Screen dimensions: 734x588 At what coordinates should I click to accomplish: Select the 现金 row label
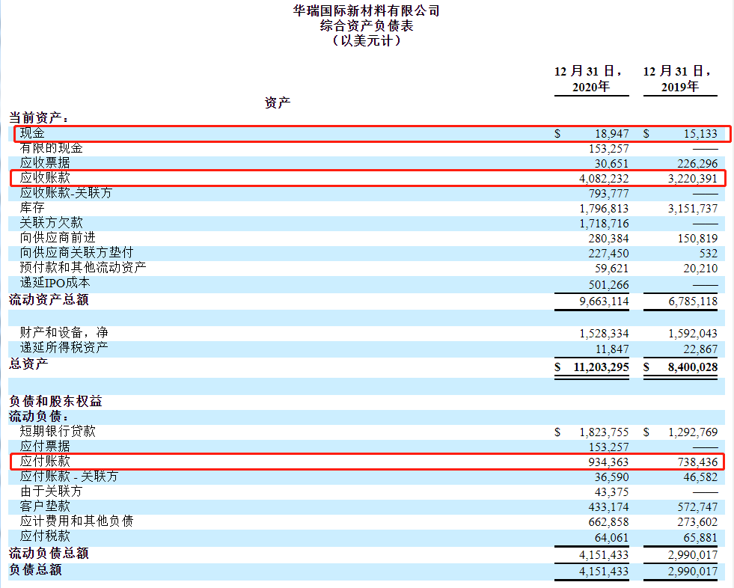(x=32, y=133)
